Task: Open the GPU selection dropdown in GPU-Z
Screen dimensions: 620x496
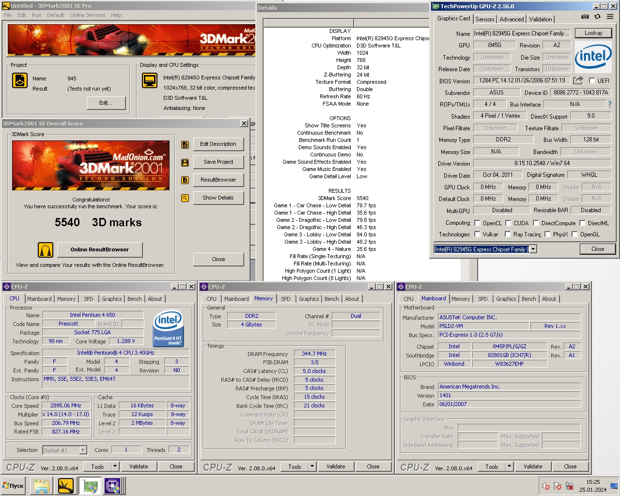Action: (x=533, y=249)
